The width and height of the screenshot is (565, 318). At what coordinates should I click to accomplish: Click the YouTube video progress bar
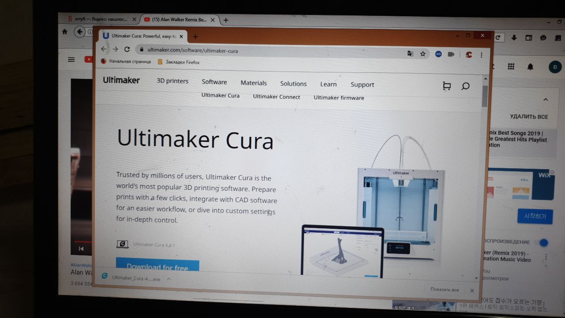[x=84, y=242]
